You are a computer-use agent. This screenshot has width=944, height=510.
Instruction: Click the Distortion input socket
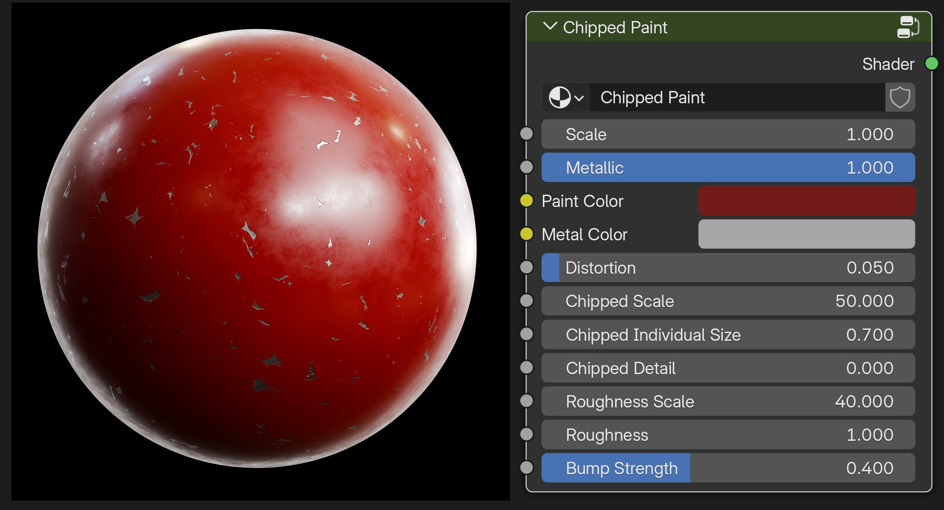(527, 267)
